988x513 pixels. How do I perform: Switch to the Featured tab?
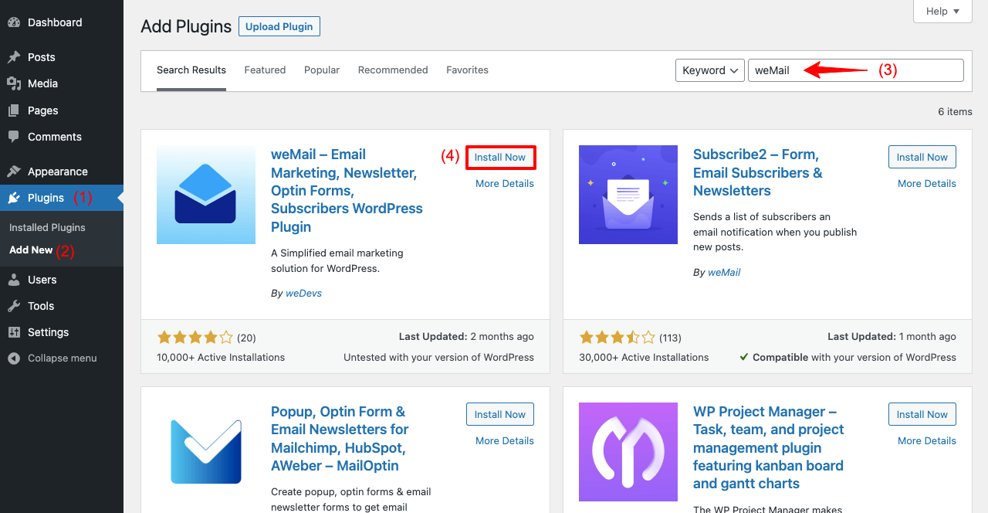point(265,70)
